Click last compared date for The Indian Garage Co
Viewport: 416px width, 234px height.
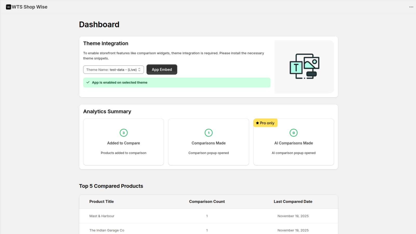(x=293, y=230)
